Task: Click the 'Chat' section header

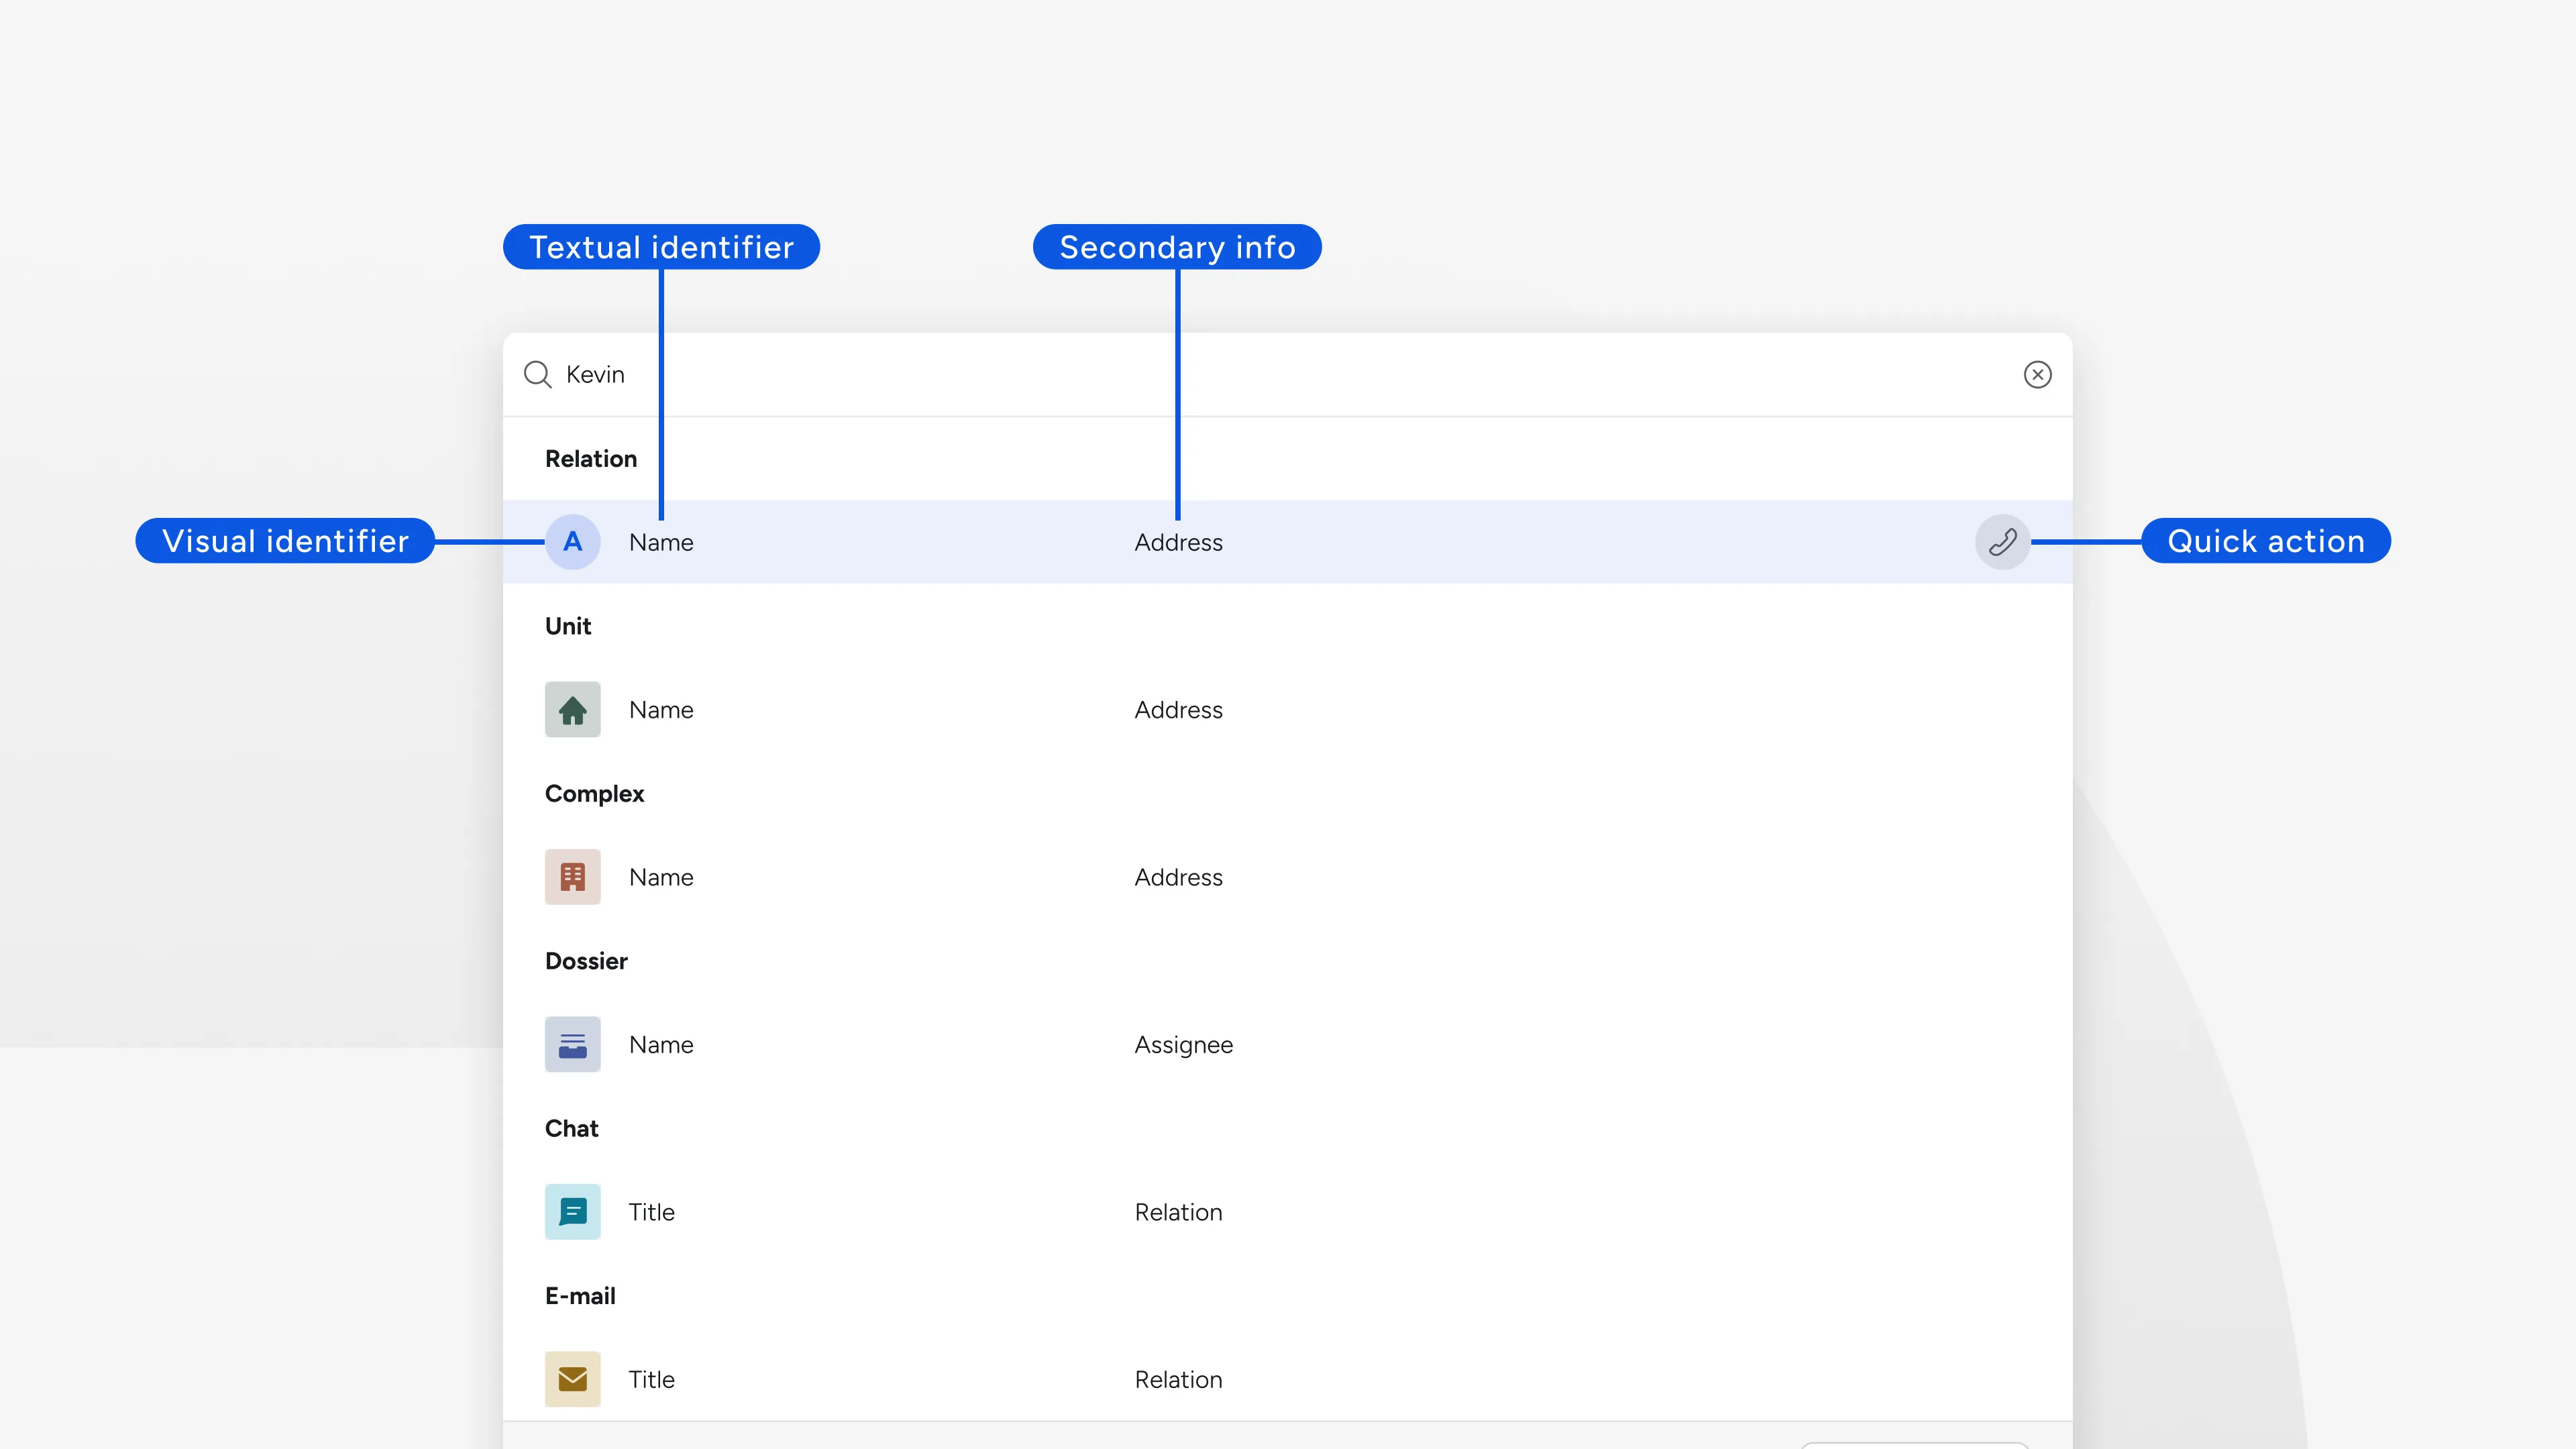Action: click(x=571, y=1128)
